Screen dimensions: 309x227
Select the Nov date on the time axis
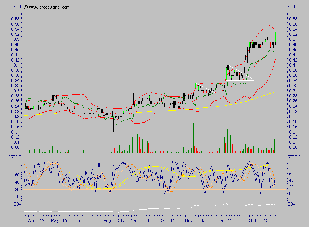pos(189,220)
